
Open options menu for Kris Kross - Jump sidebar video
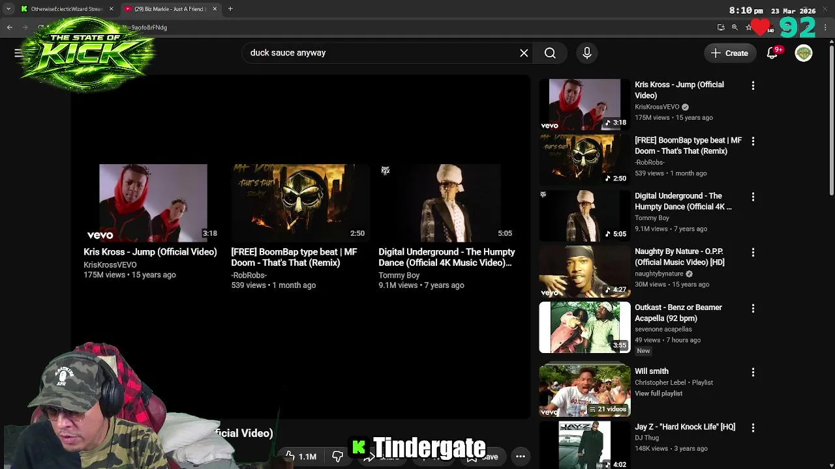pos(753,85)
